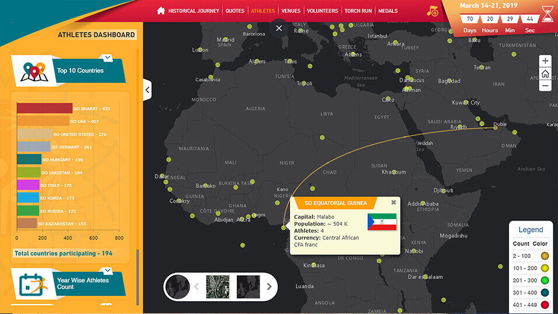The image size is (558, 314).
Task: Select the dark globe basemap thumbnail
Action: pyautogui.click(x=178, y=287)
